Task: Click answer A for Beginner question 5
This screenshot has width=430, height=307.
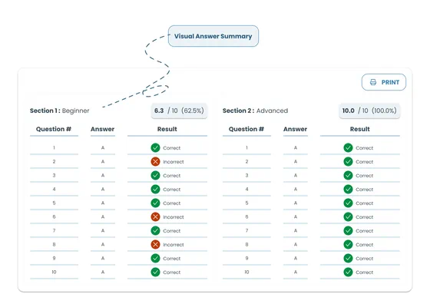Action: click(103, 203)
